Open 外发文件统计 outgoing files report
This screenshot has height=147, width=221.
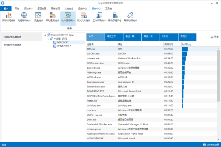coord(84,17)
